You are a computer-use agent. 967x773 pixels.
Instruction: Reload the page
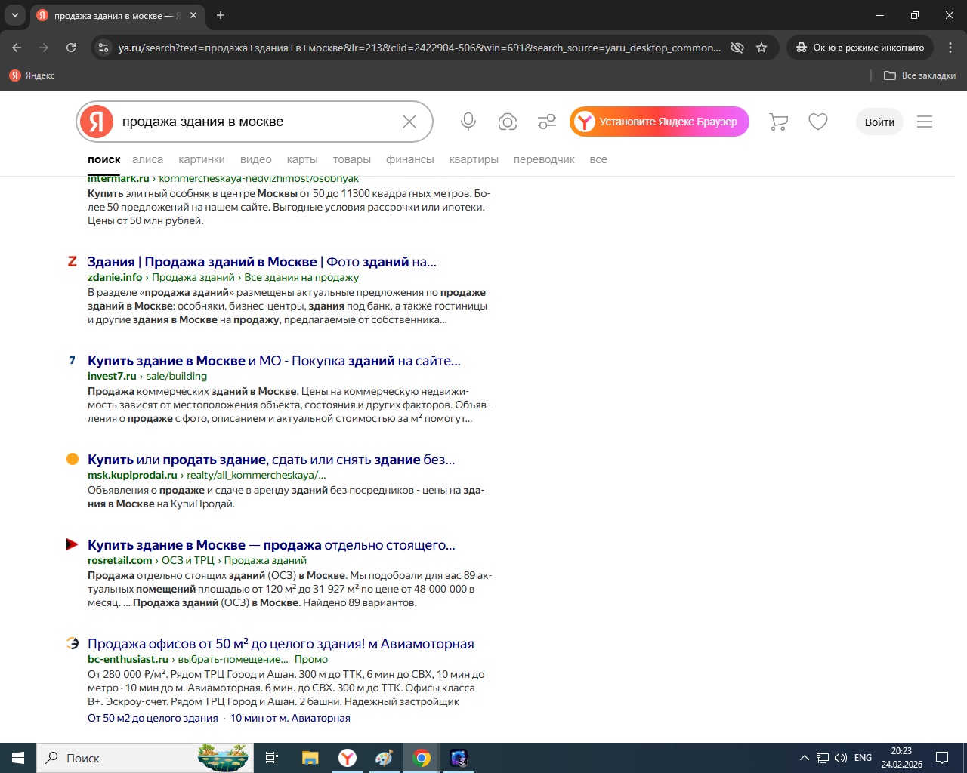coord(71,48)
